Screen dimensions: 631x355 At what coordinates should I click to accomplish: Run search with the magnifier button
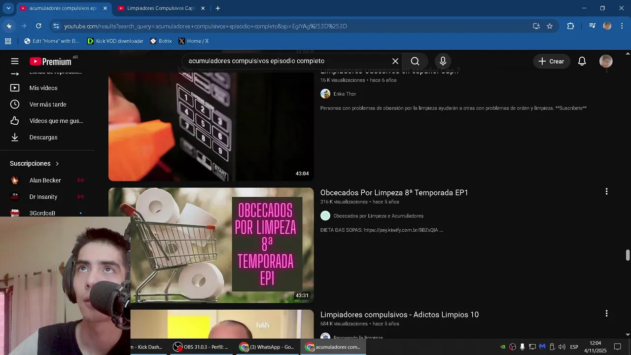[415, 61]
